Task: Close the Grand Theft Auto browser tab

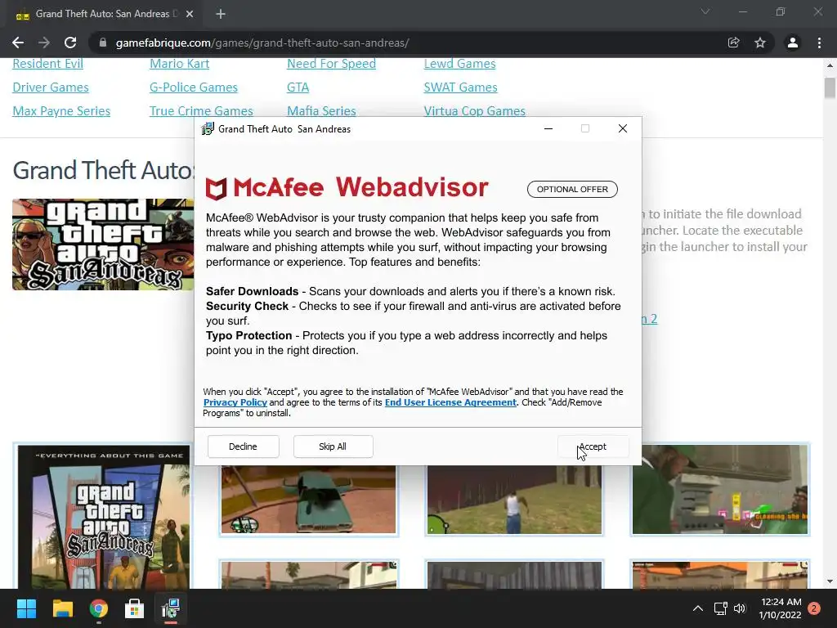Action: (x=190, y=15)
